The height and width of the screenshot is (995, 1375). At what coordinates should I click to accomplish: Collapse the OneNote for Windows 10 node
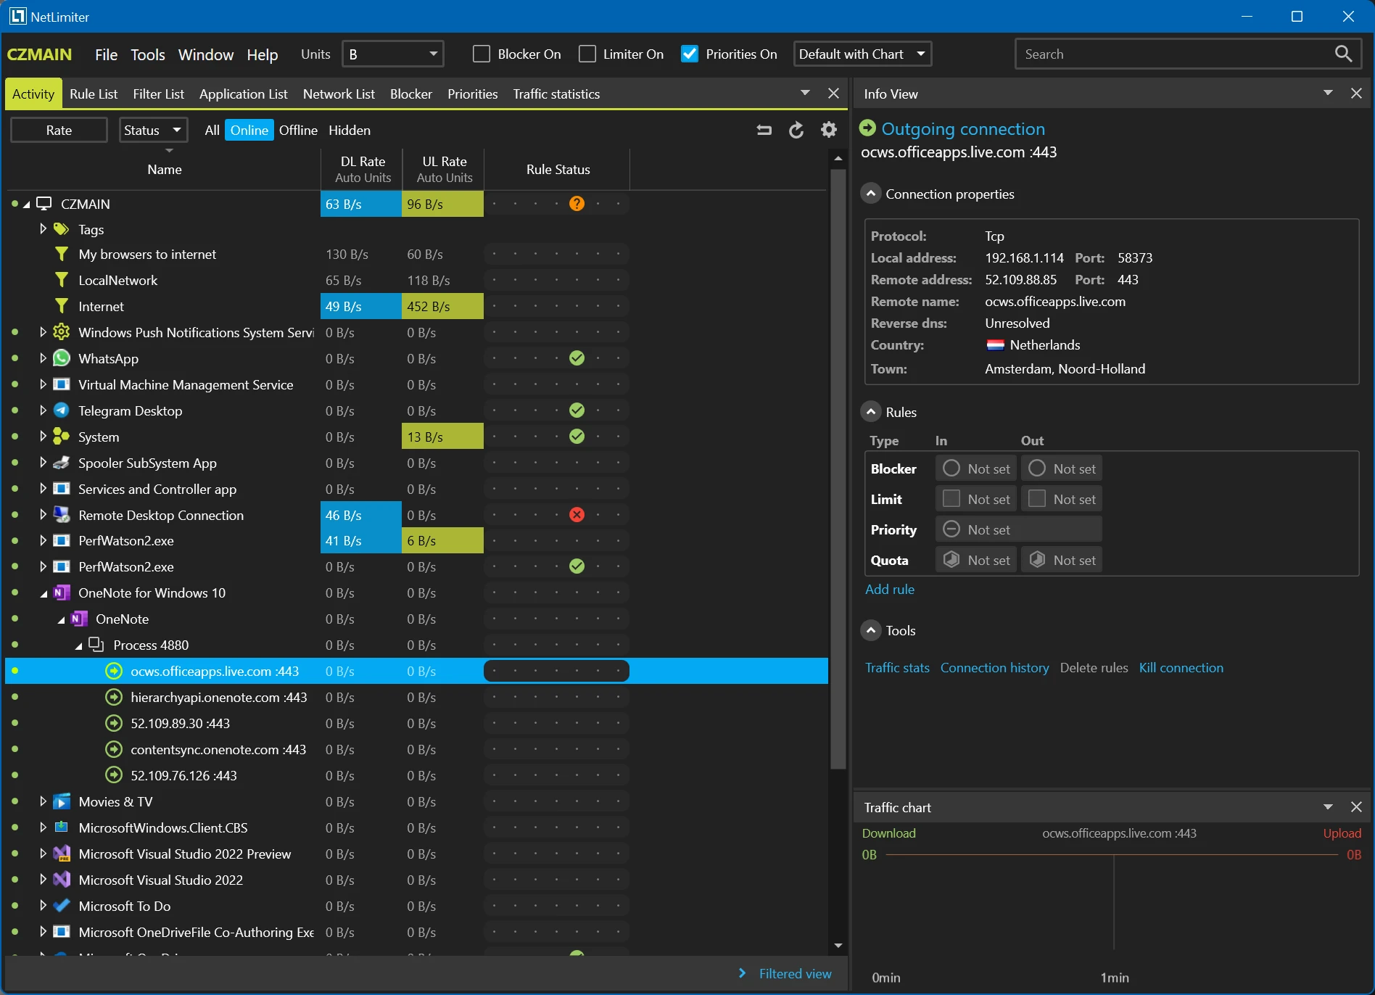pyautogui.click(x=44, y=593)
